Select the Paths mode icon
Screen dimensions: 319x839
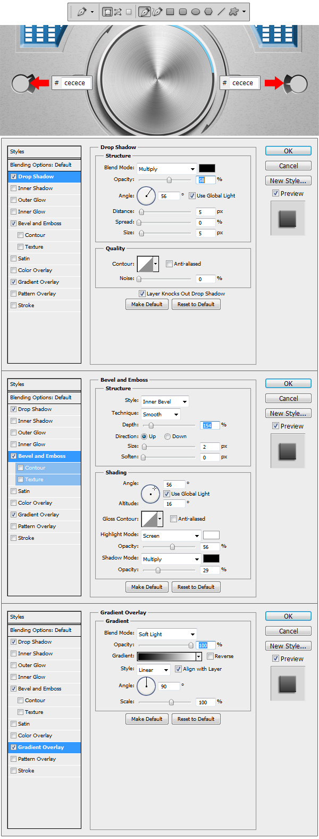pos(118,12)
